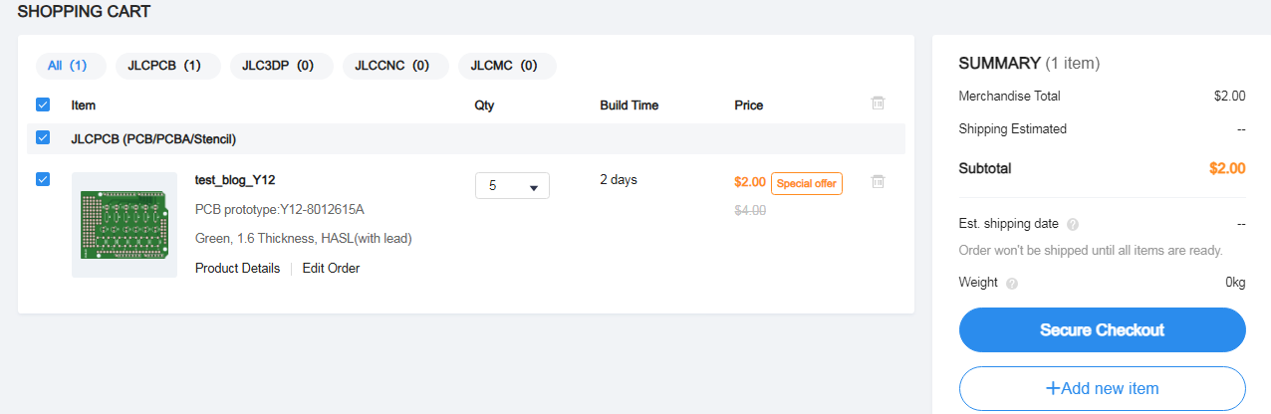Switch to the JLCPCB (1) tab
The height and width of the screenshot is (414, 1271).
(164, 66)
